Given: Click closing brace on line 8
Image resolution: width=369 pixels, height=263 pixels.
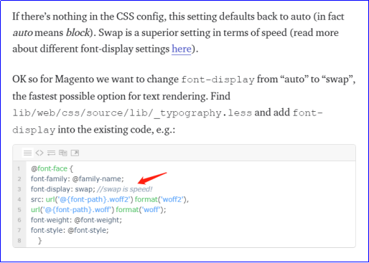Looking at the screenshot, I should tap(40, 241).
